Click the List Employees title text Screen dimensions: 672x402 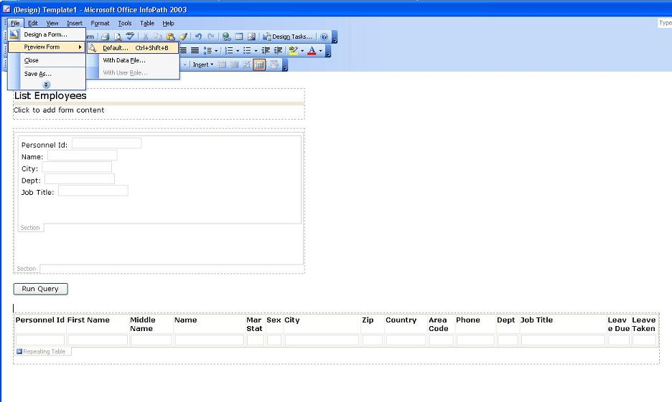pyautogui.click(x=50, y=95)
